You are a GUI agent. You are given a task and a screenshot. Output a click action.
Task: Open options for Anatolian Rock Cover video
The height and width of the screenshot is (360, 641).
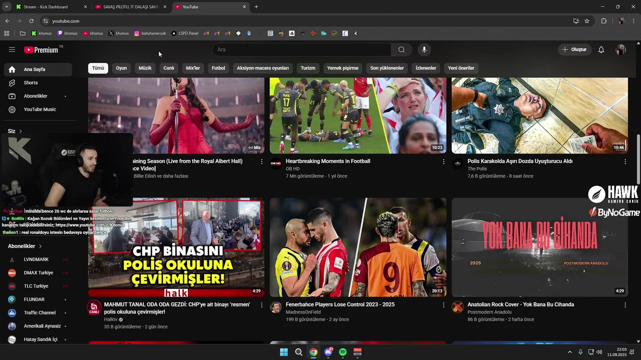pyautogui.click(x=625, y=304)
